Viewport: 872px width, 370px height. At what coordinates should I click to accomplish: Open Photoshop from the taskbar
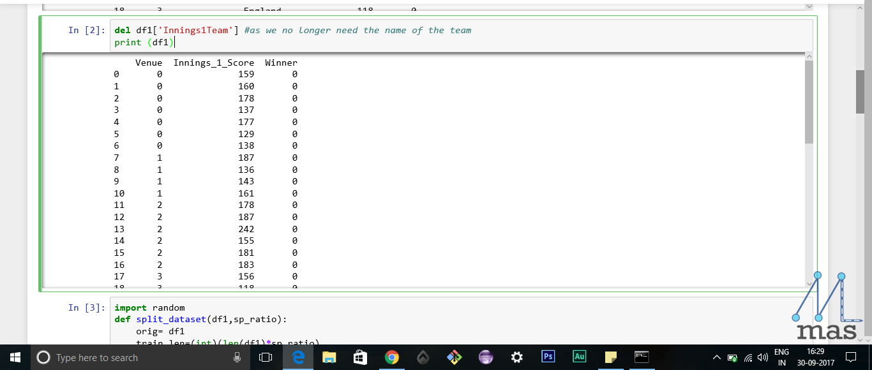click(548, 357)
